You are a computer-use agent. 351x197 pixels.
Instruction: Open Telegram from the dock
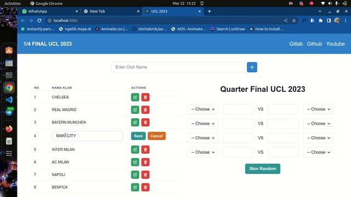pos(9,112)
